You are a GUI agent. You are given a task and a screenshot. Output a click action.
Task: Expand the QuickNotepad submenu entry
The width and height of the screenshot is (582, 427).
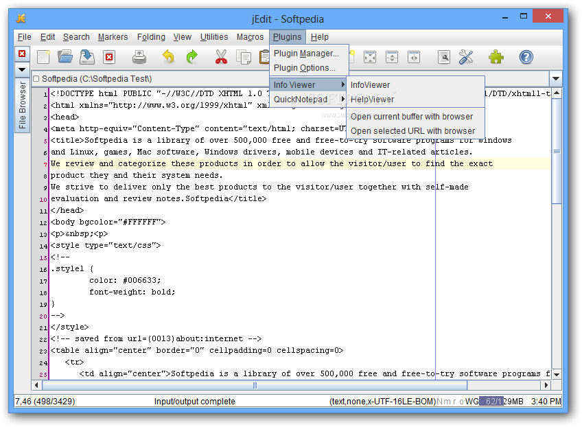click(309, 100)
